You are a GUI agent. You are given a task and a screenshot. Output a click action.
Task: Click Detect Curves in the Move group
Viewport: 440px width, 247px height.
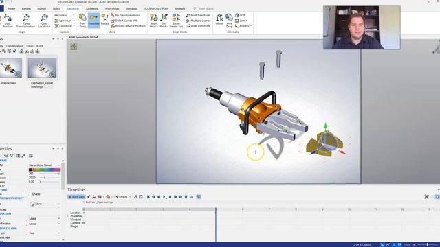(x=124, y=21)
